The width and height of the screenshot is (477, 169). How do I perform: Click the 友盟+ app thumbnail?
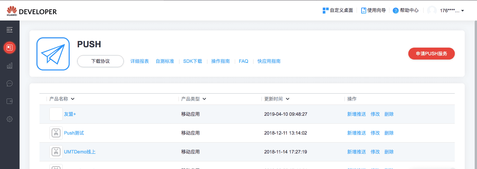coord(56,114)
